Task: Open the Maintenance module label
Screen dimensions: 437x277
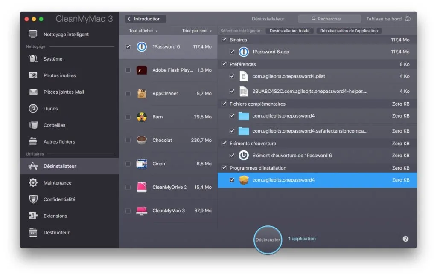Action: click(x=58, y=183)
